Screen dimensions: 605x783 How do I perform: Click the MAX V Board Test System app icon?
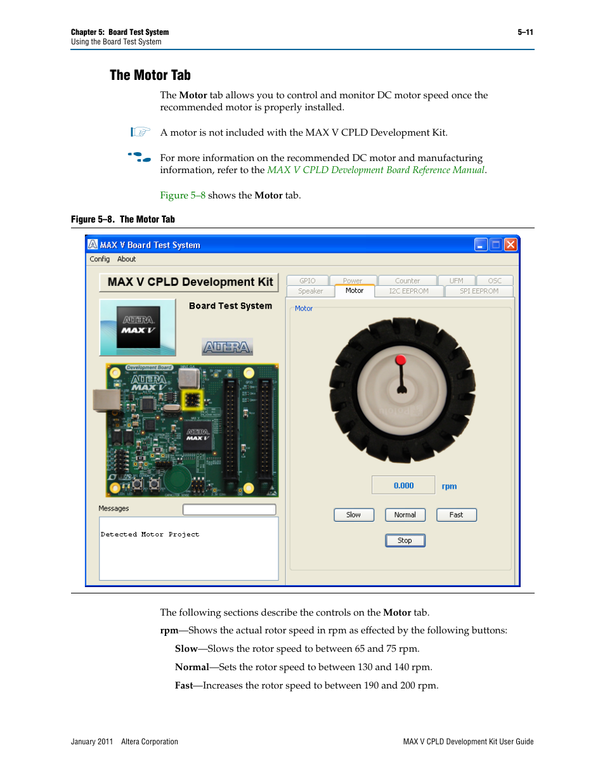(93, 245)
